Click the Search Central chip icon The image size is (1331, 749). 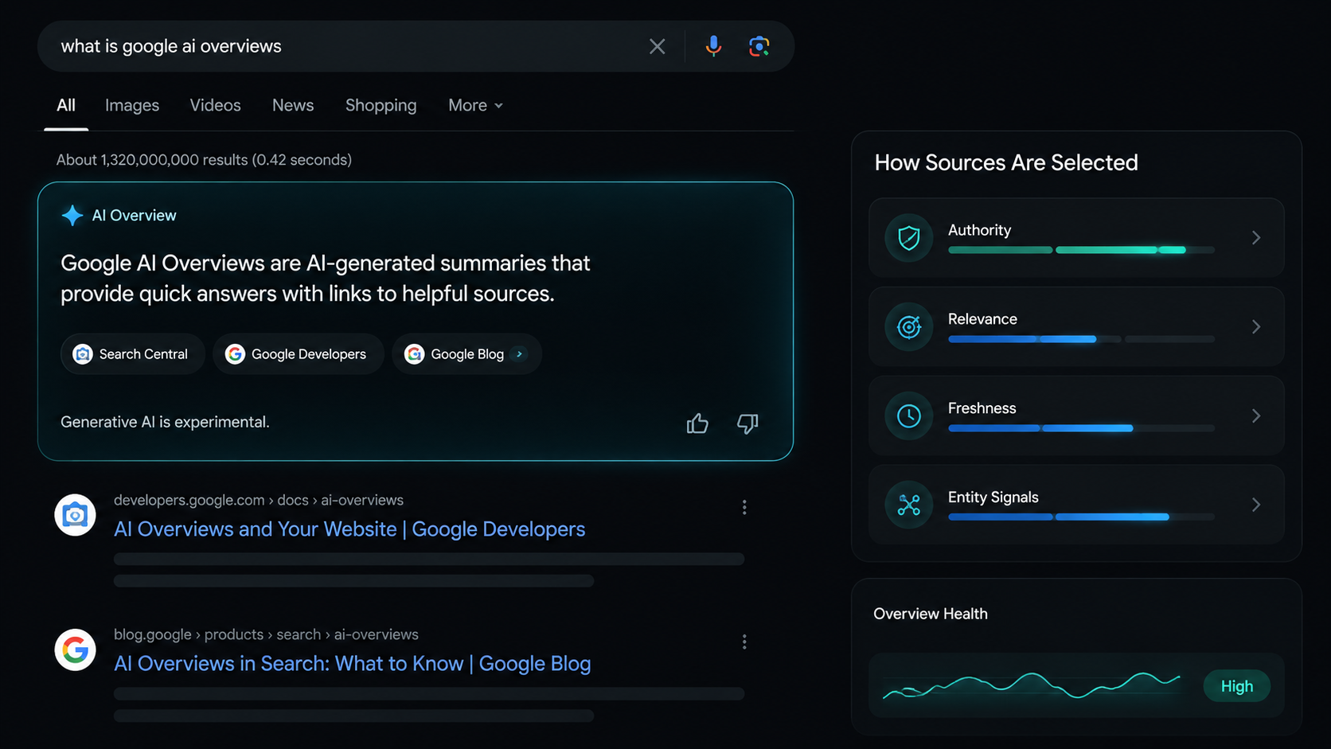click(83, 354)
